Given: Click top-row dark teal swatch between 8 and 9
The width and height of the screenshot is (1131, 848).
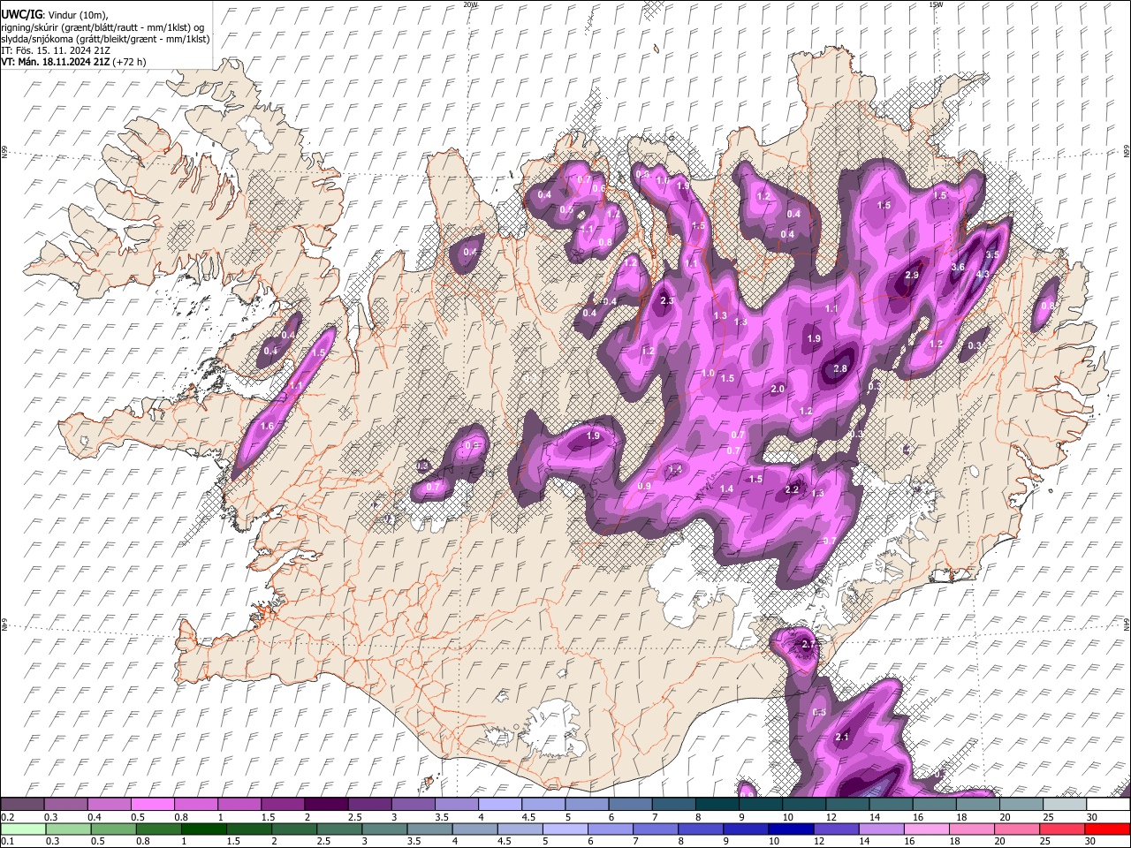Looking at the screenshot, I should coord(717,804).
